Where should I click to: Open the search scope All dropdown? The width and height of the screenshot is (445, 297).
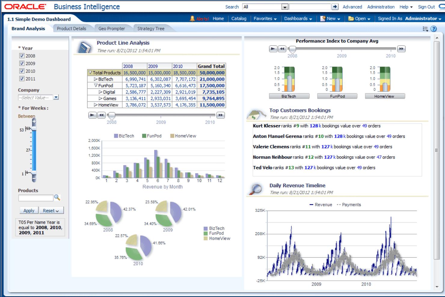point(285,7)
